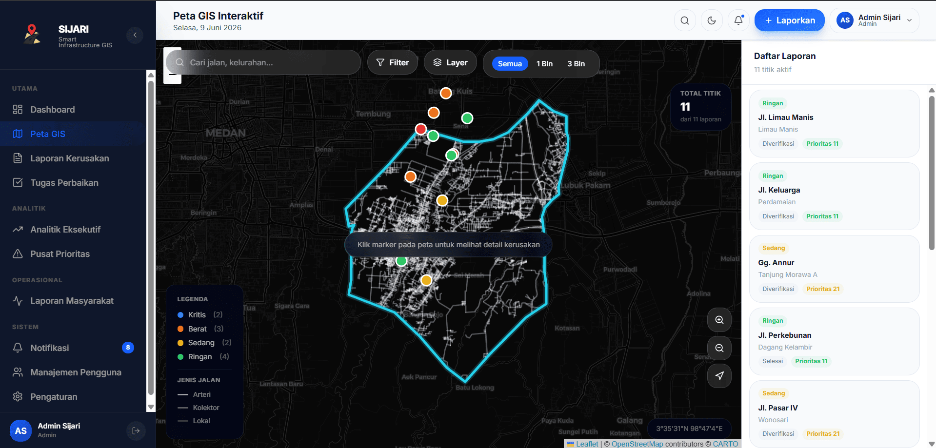This screenshot has width=936, height=448.
Task: Zoom in the map
Action: pyautogui.click(x=719, y=320)
